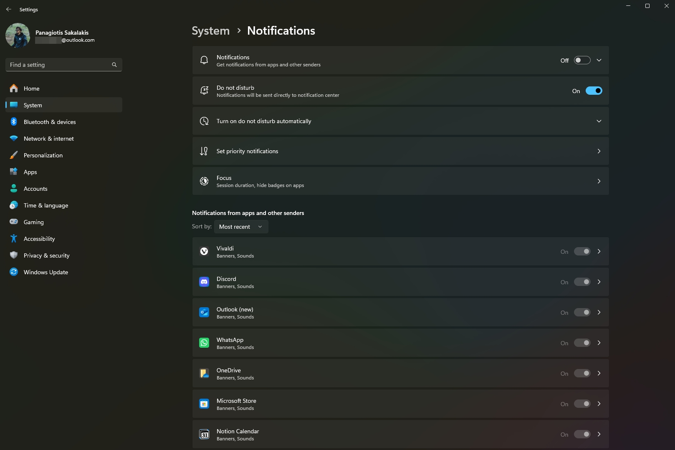Click the Vivaldi app icon
The width and height of the screenshot is (675, 450).
(x=204, y=251)
